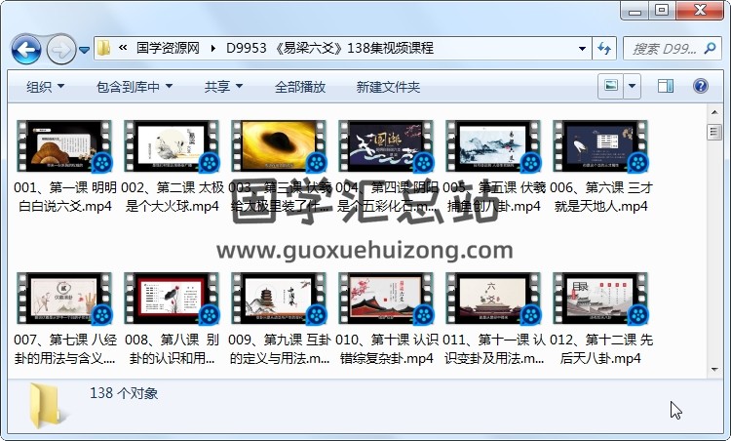Select the D9953 《易梁六爻》138集视频课程 breadcrumb
The width and height of the screenshot is (731, 441).
pos(330,48)
